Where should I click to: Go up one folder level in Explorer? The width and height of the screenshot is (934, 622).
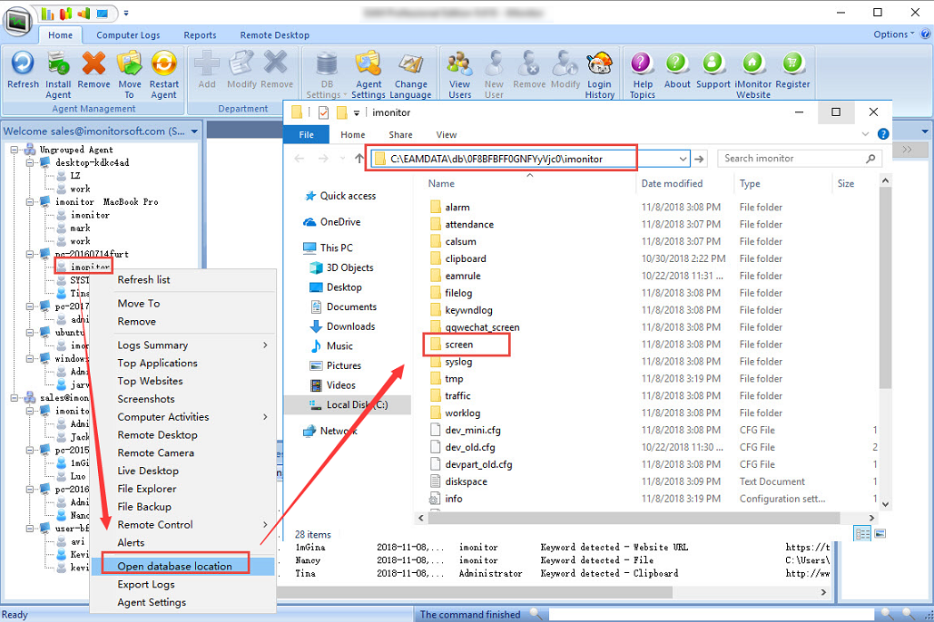pos(359,159)
